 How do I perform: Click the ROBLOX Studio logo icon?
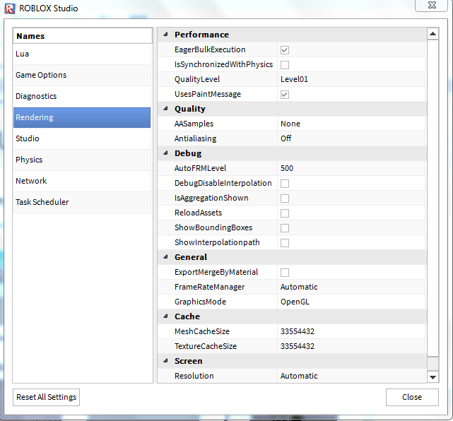[9, 8]
